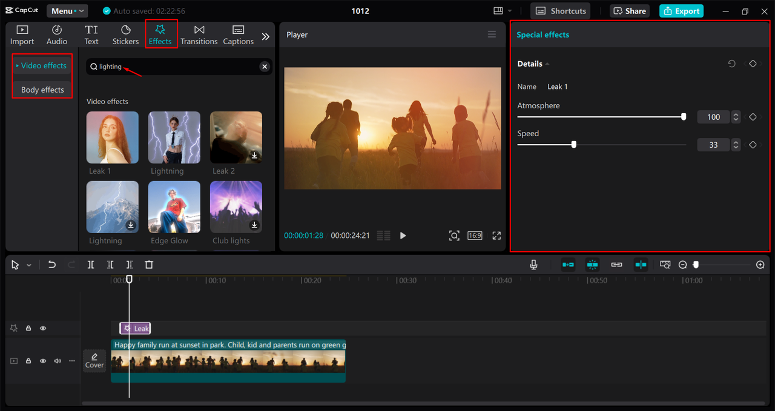Delete right of playhead

[130, 265]
